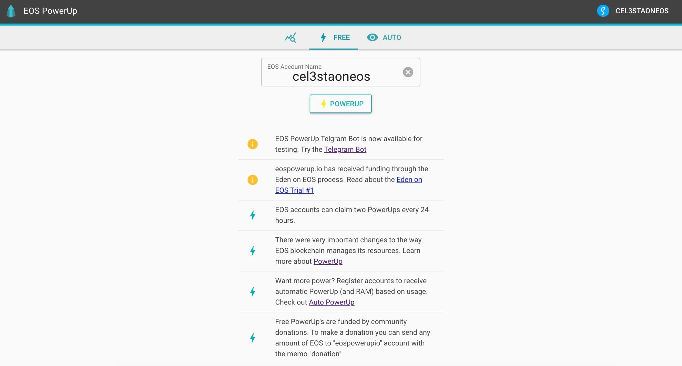Open the PowerUp learn more link
This screenshot has height=366, width=682.
pyautogui.click(x=328, y=262)
